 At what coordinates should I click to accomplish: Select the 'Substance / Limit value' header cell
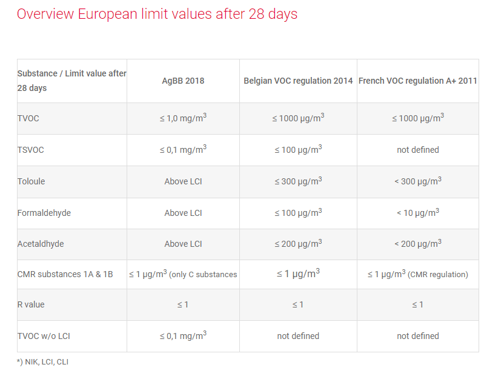pos(71,81)
